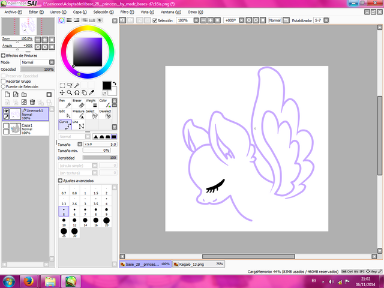
Task: Choose brush size 0.7 preset
Action: click(64, 190)
